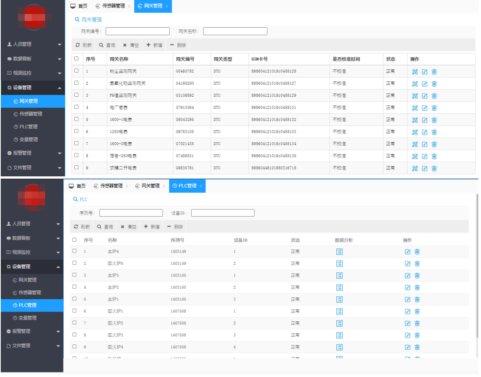This screenshot has width=481, height=377.
Task: Toggle select-all checkbox in gateway table header
Action: click(x=76, y=58)
